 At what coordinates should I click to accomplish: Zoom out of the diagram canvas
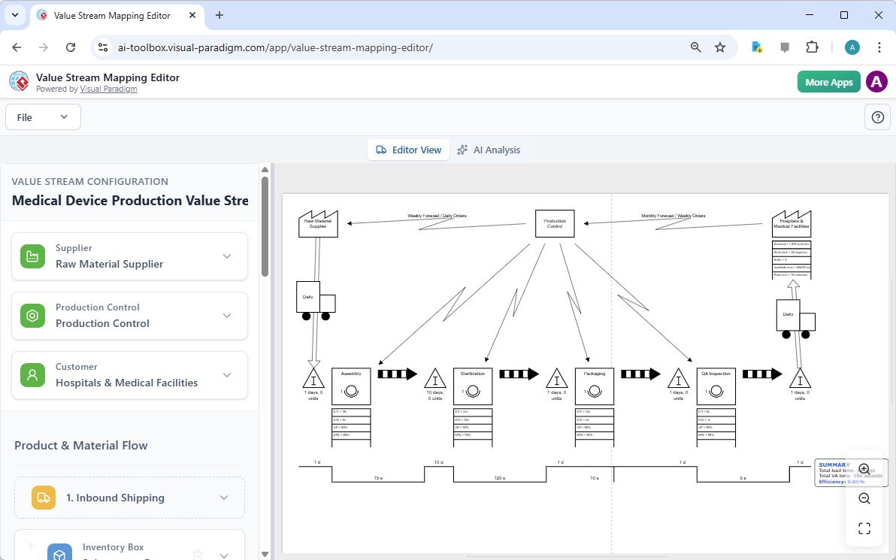click(x=864, y=498)
